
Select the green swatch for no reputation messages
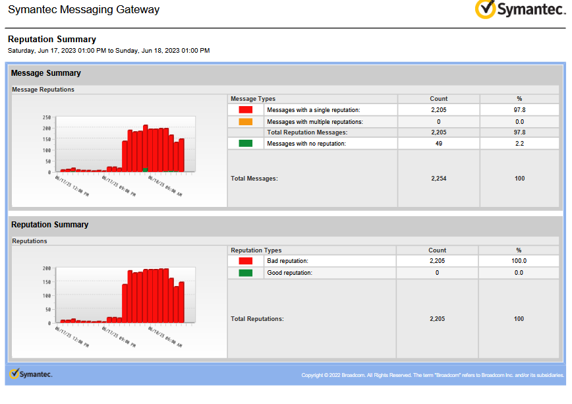(x=246, y=144)
